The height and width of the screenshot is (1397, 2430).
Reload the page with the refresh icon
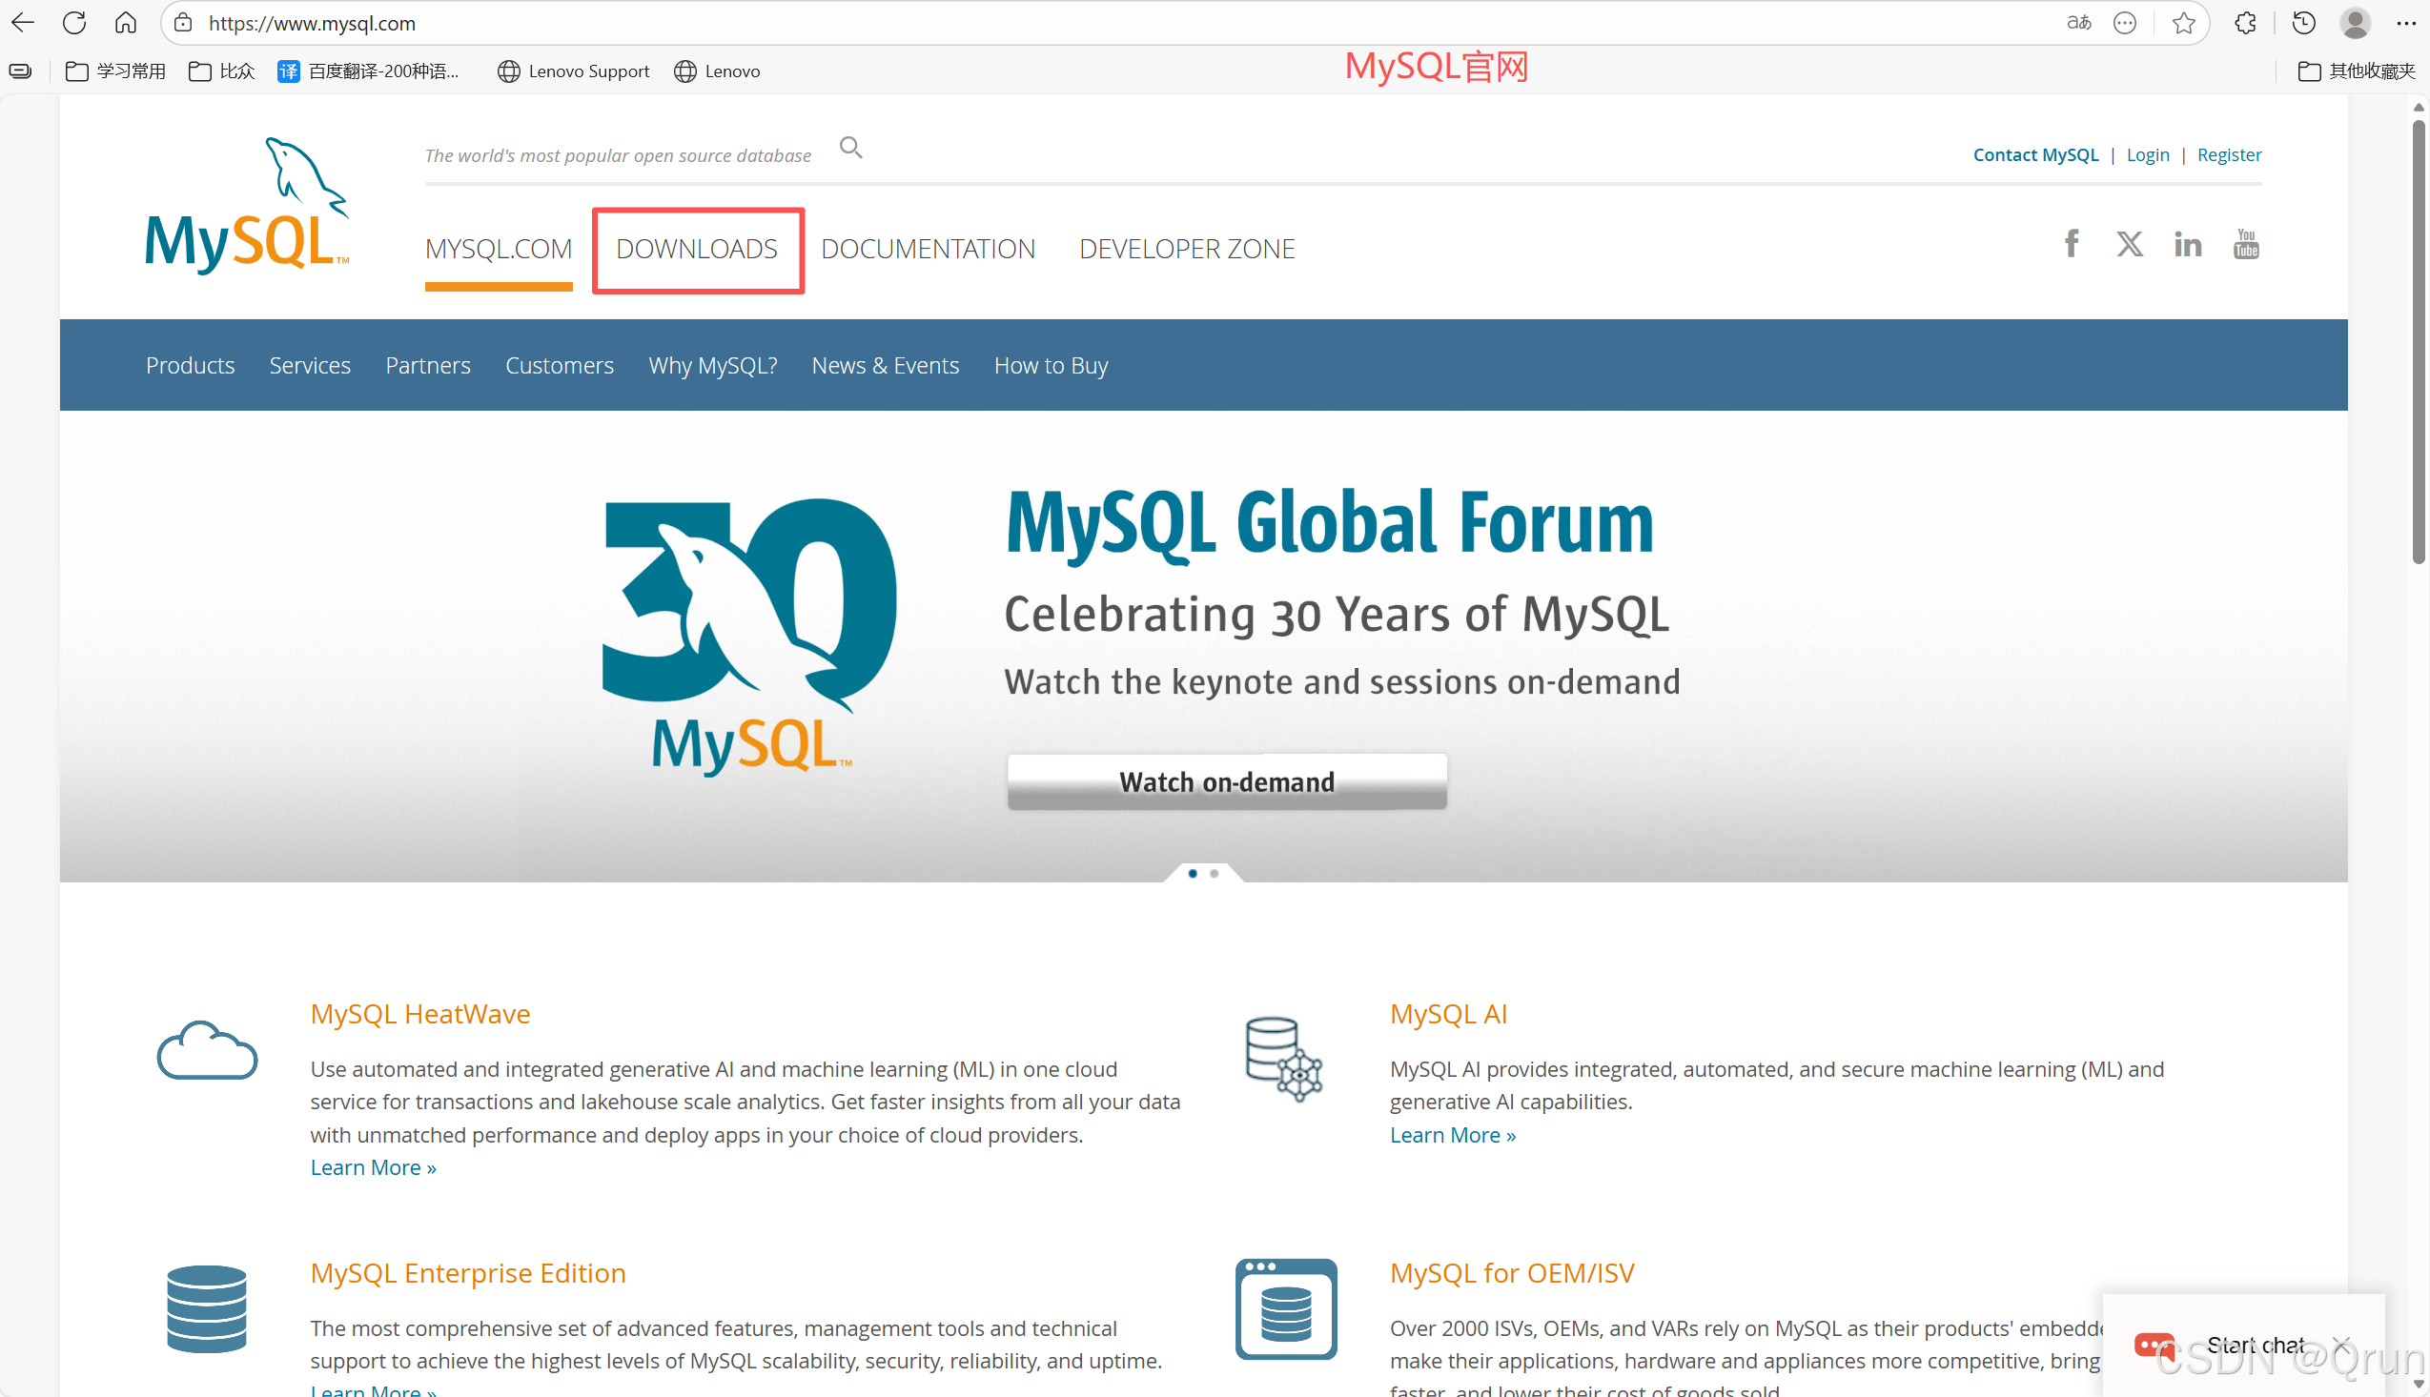(74, 22)
